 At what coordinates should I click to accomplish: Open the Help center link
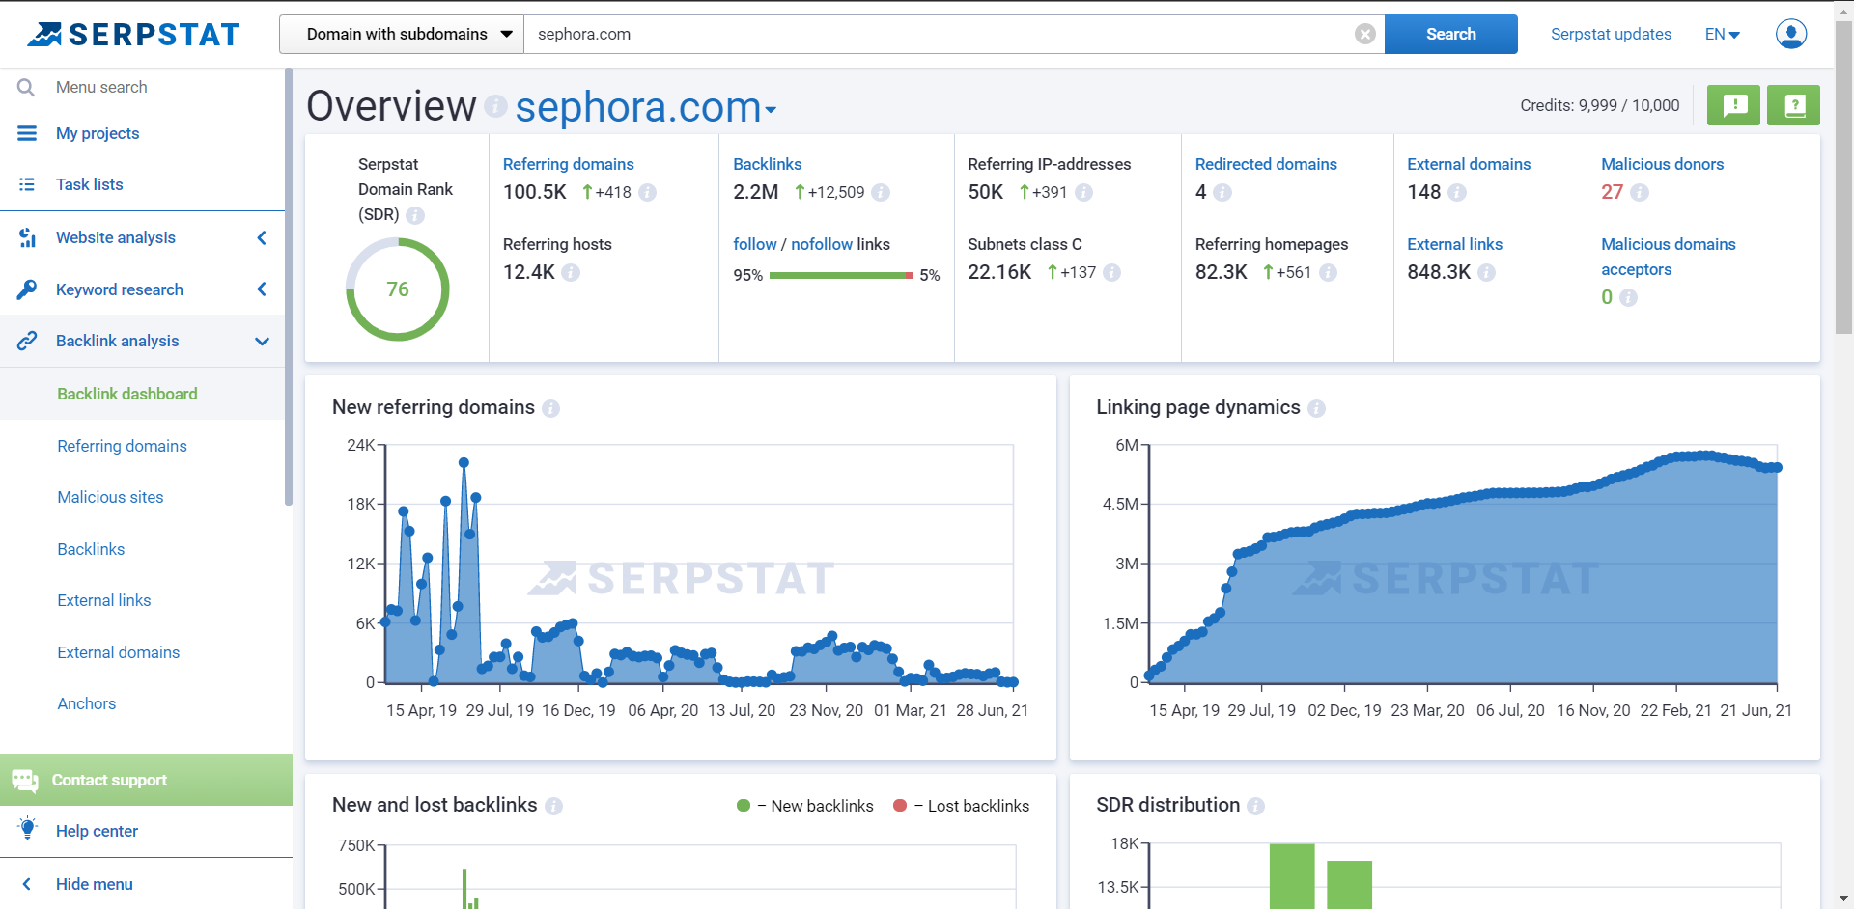(x=97, y=831)
